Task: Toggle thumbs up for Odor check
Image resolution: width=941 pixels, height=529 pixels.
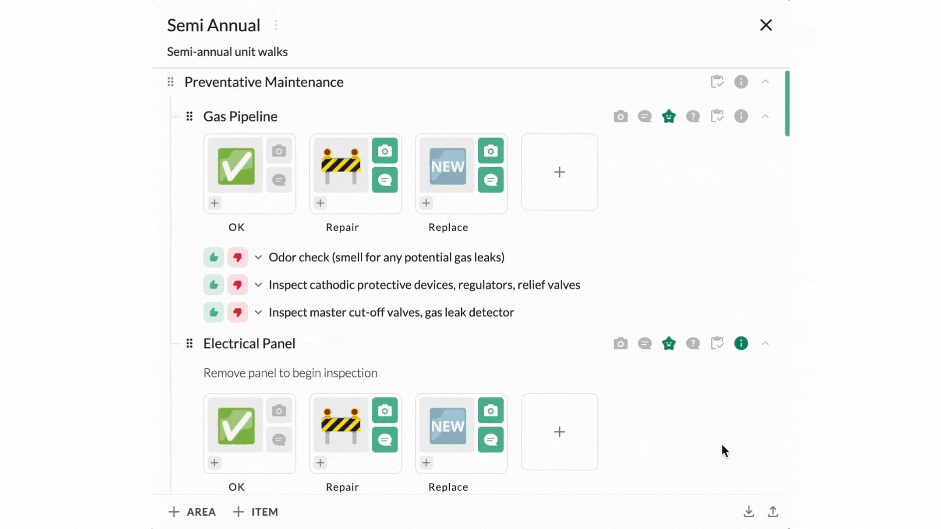Action: (214, 257)
